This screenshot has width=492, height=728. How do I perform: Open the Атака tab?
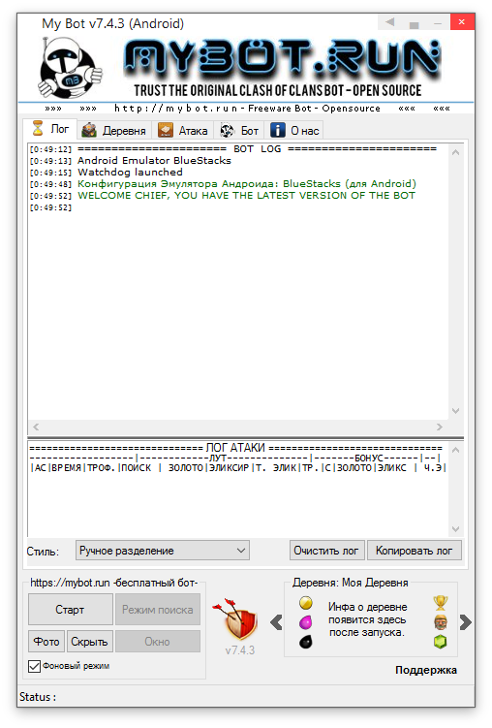[183, 131]
